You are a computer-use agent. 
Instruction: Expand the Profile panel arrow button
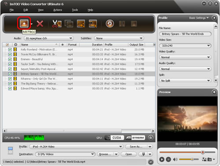click(x=214, y=18)
